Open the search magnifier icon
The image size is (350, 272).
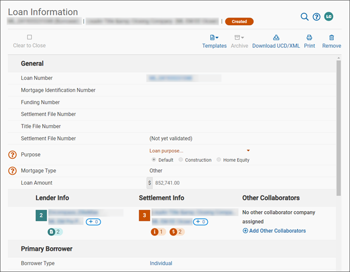click(x=304, y=17)
